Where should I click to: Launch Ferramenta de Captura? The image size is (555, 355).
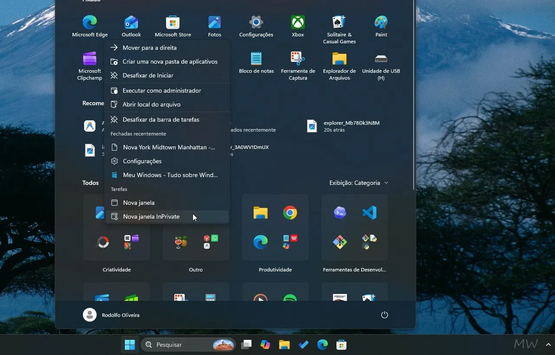coord(297,66)
